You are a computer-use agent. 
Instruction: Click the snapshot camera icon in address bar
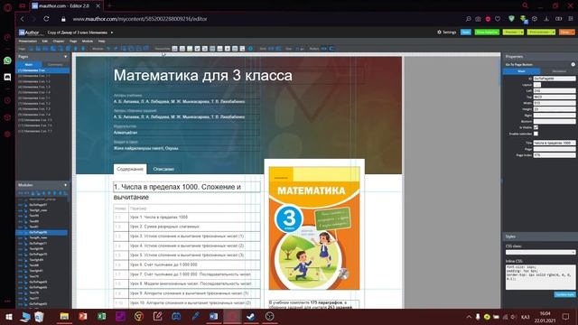[x=478, y=19]
